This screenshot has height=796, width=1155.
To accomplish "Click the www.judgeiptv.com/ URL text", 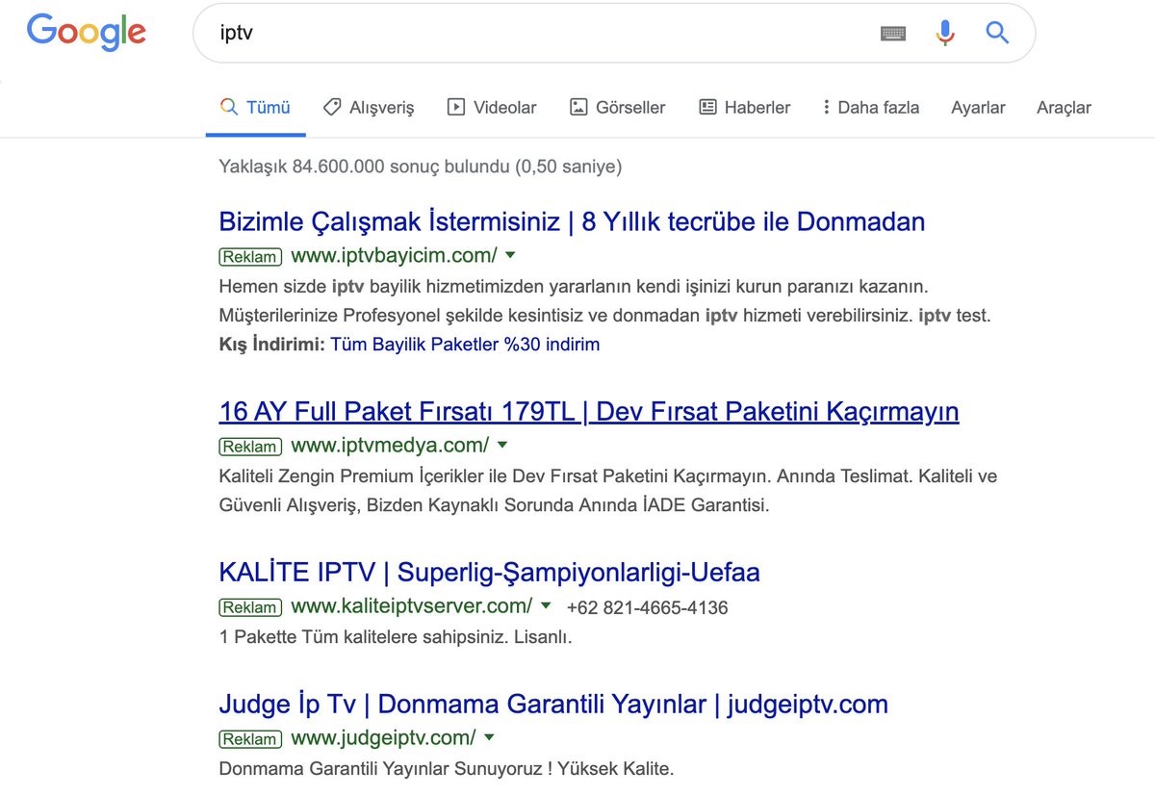I will tap(383, 737).
